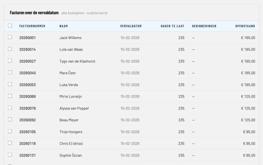263x165 pixels.
Task: Open invoice number 20260001
Action: (x=27, y=38)
